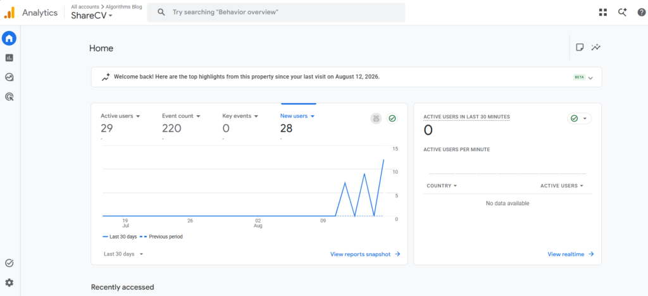Open the Insights sparkline icon near Home
Image resolution: width=648 pixels, height=296 pixels.
tap(595, 47)
